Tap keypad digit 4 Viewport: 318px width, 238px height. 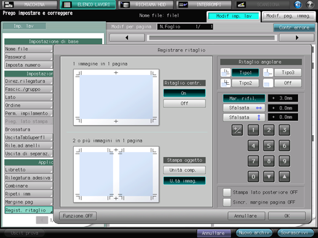pyautogui.click(x=253, y=145)
